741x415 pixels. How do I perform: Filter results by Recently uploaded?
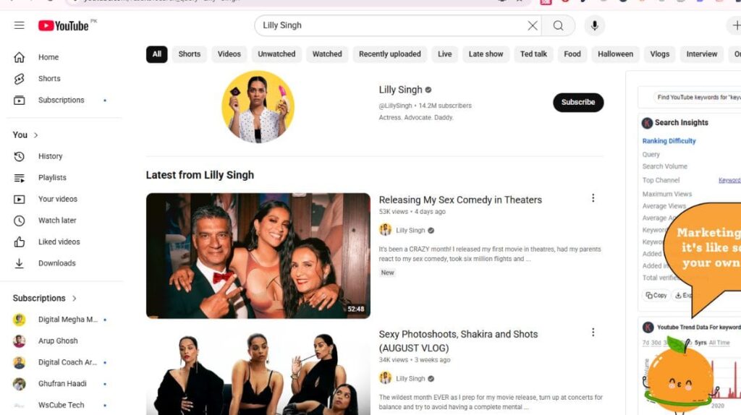click(x=389, y=54)
